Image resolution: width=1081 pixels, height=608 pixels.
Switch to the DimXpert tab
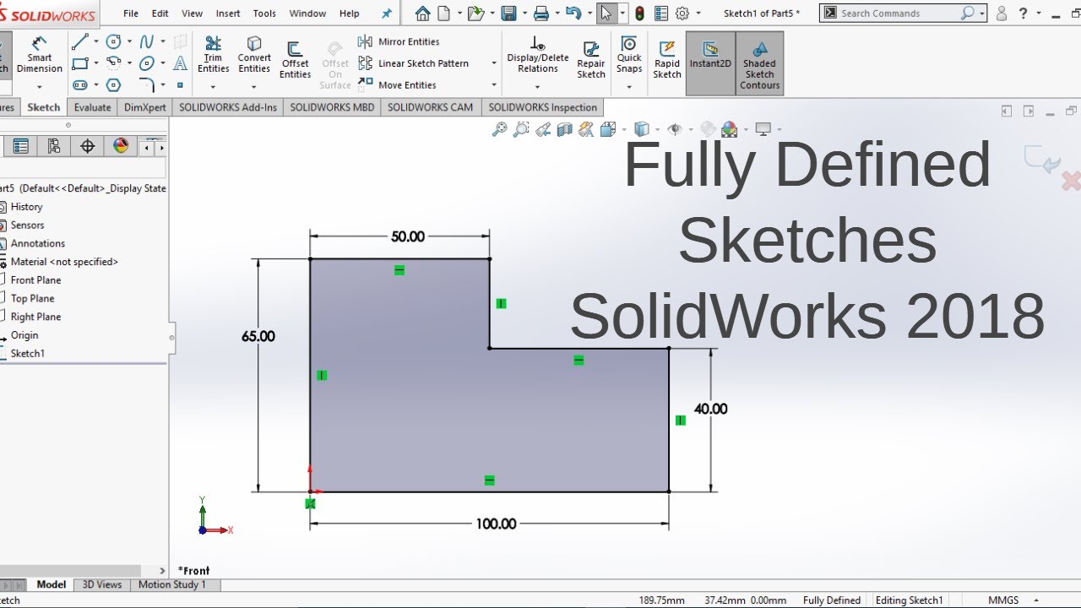pyautogui.click(x=145, y=107)
